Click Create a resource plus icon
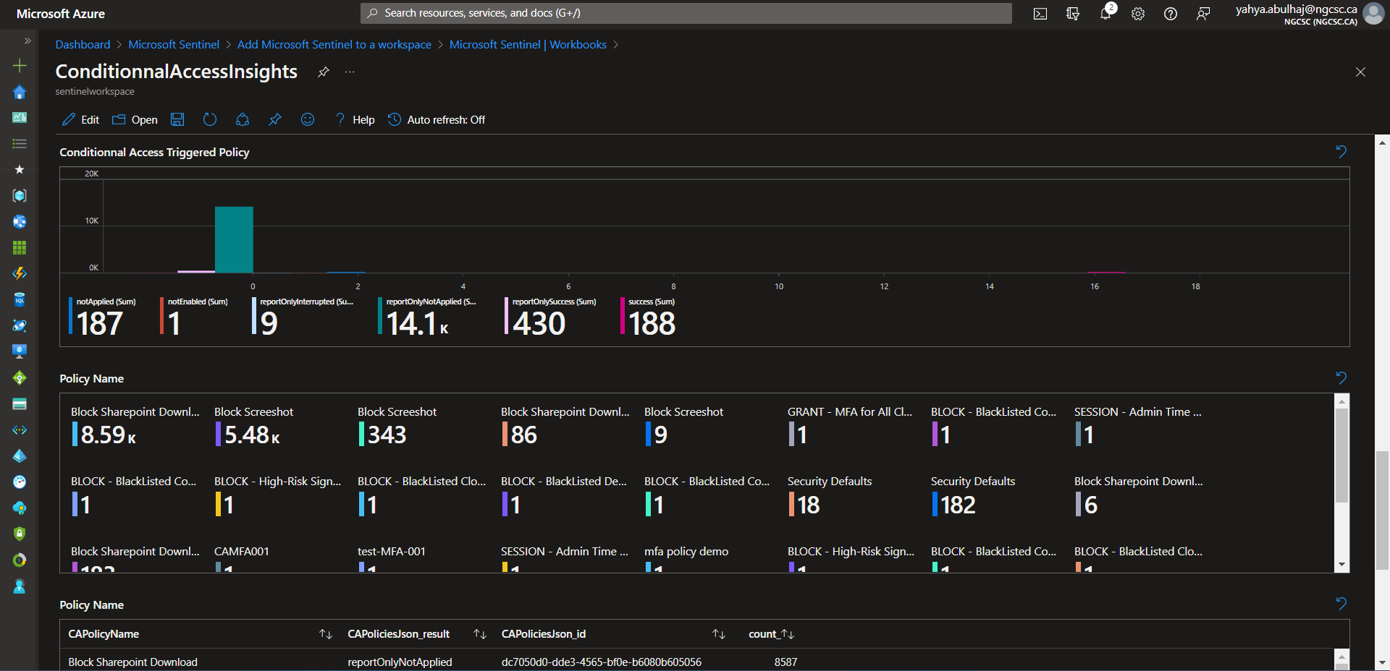The width and height of the screenshot is (1390, 671). [x=20, y=66]
